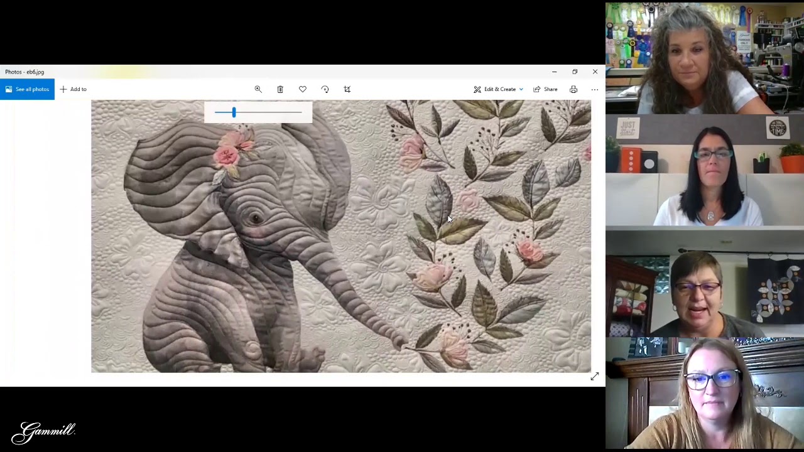This screenshot has height=452, width=804.
Task: Enter fullscreen with the diagonal arrows icon
Action: point(594,377)
